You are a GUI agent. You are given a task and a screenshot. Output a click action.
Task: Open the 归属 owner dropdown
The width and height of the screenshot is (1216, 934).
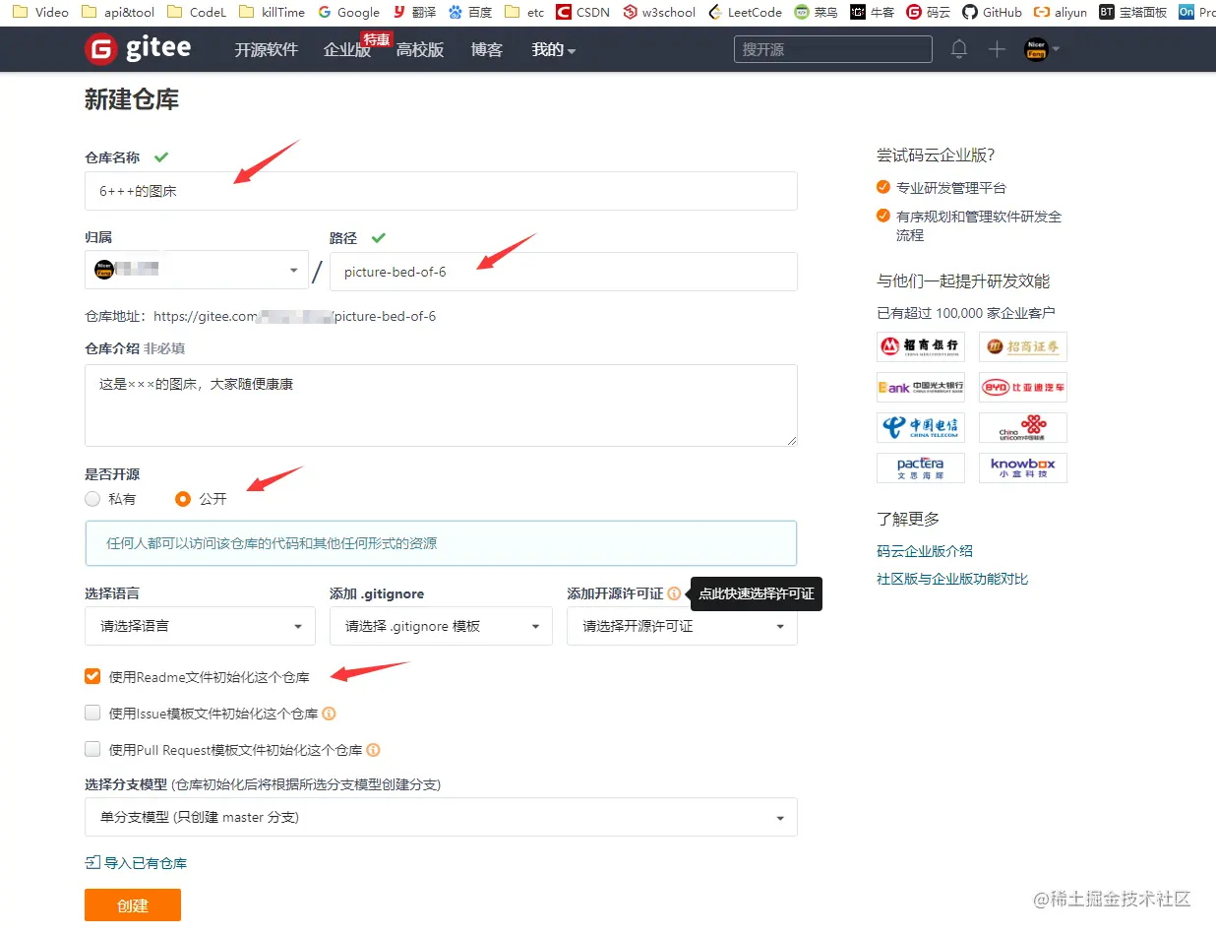[197, 270]
